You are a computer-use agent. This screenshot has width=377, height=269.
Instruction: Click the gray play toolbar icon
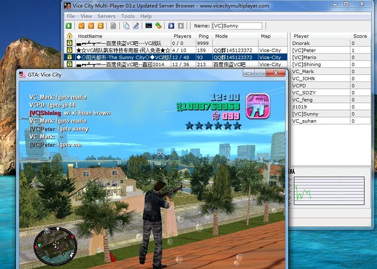181,26
